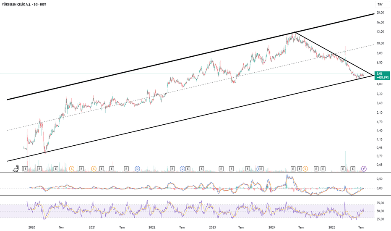Click the 0,79 price axis label

pyautogui.click(x=380, y=156)
